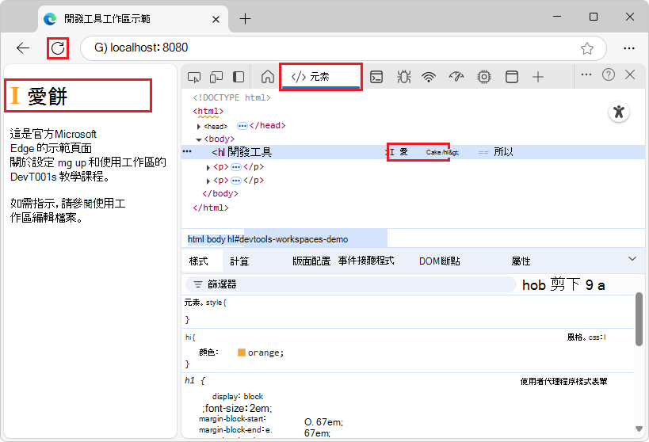
Task: Activate the inspect element tool
Action: (x=194, y=77)
